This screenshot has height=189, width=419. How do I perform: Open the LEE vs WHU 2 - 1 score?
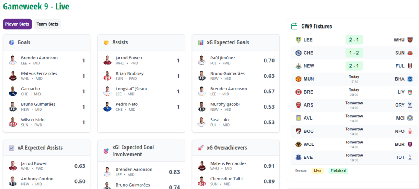(354, 40)
